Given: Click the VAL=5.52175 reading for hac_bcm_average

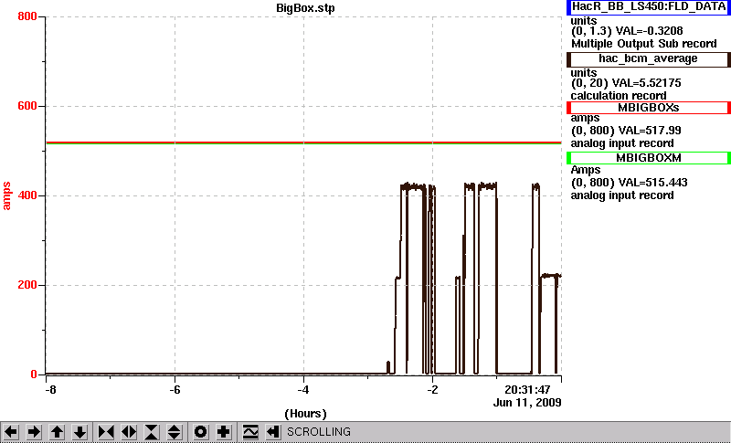Looking at the screenshot, I should click(x=649, y=83).
